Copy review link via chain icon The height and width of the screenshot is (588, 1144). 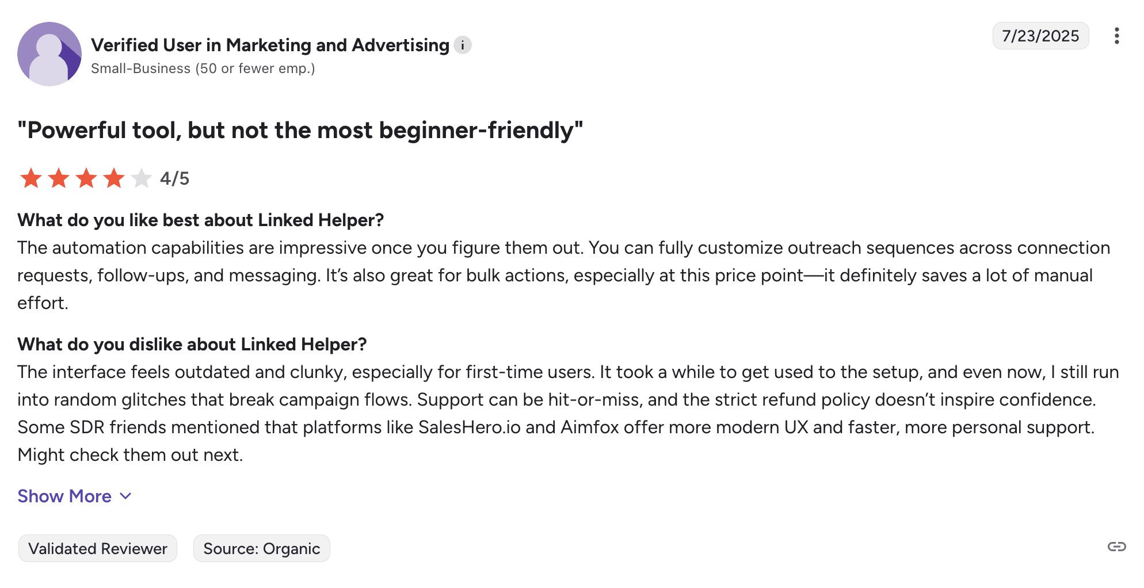[x=1116, y=547]
